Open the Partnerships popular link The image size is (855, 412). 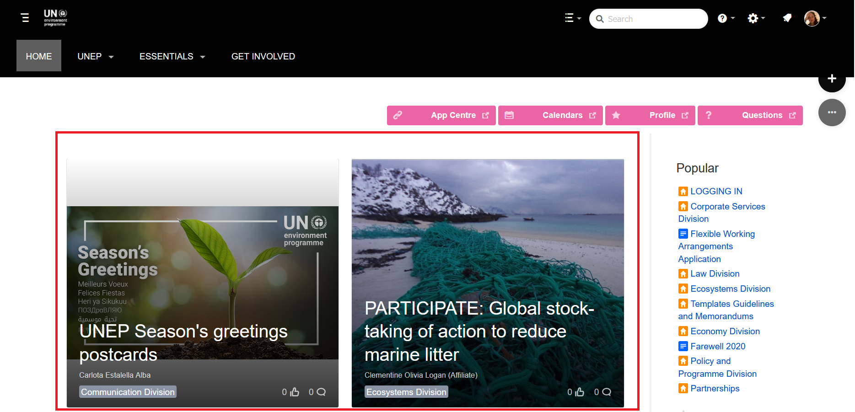click(x=715, y=388)
